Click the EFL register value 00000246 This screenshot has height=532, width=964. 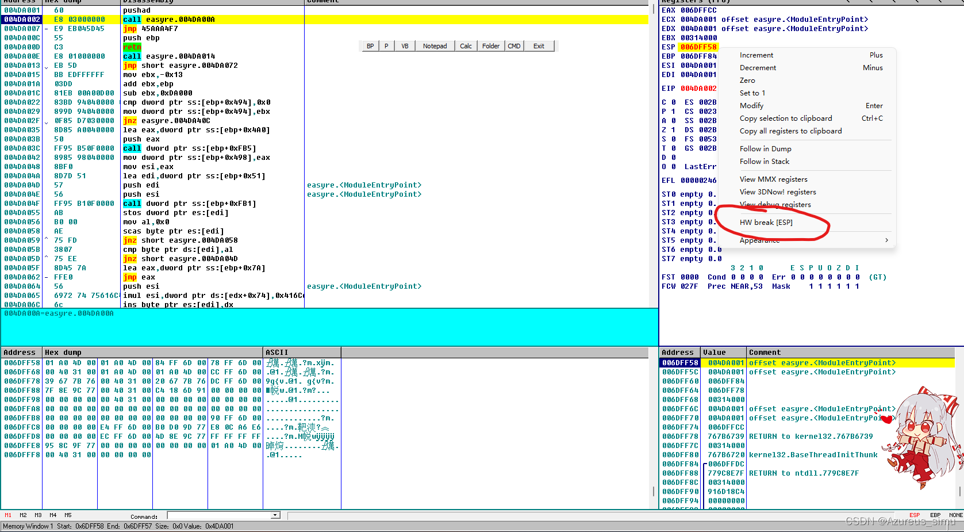[698, 181]
